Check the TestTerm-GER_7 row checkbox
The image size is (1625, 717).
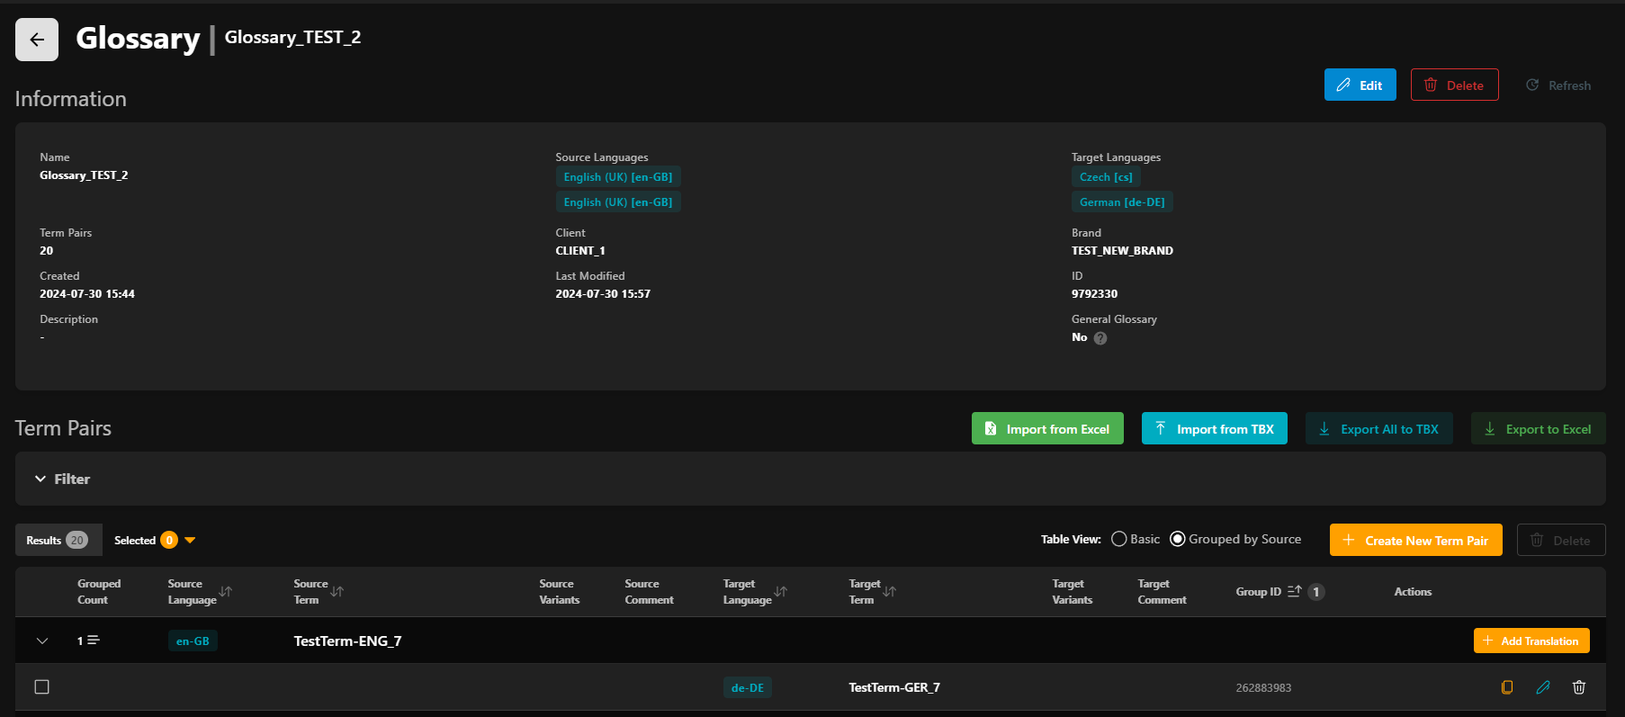[x=41, y=687]
